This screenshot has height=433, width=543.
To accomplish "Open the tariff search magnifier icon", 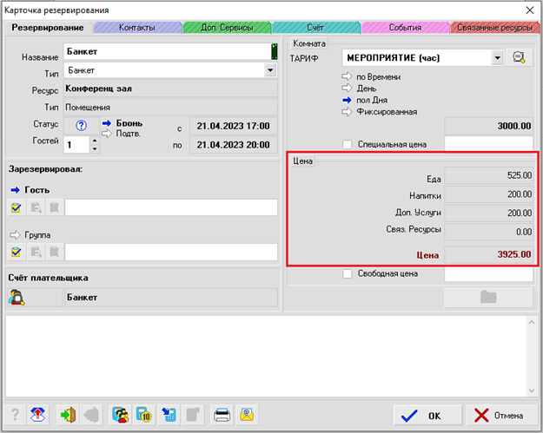I will click(x=520, y=58).
